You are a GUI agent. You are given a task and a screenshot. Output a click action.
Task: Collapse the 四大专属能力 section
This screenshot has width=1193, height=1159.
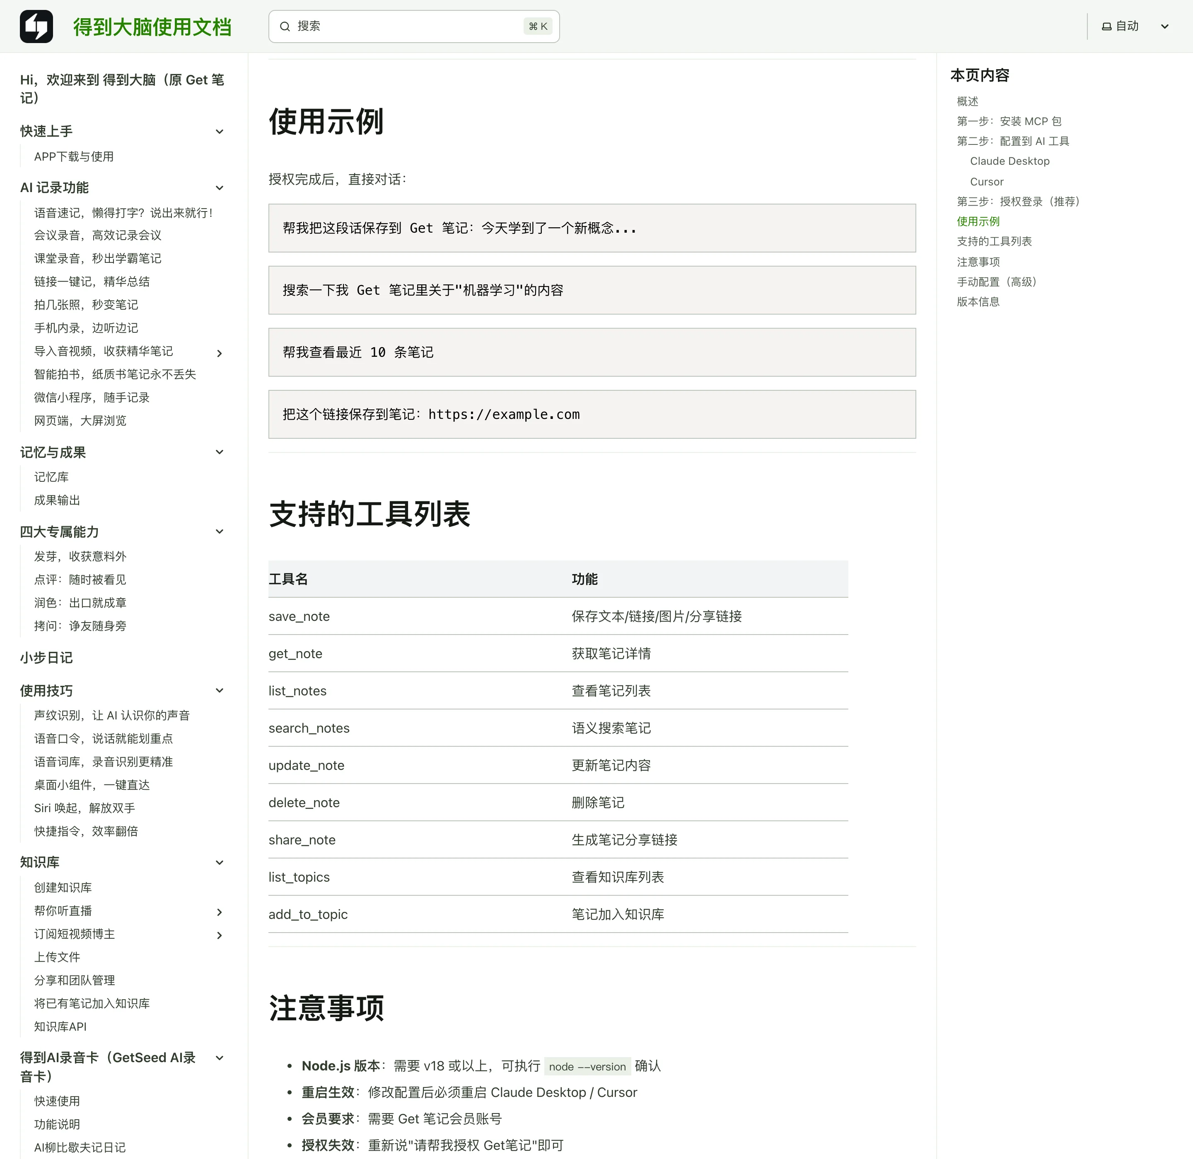point(220,531)
